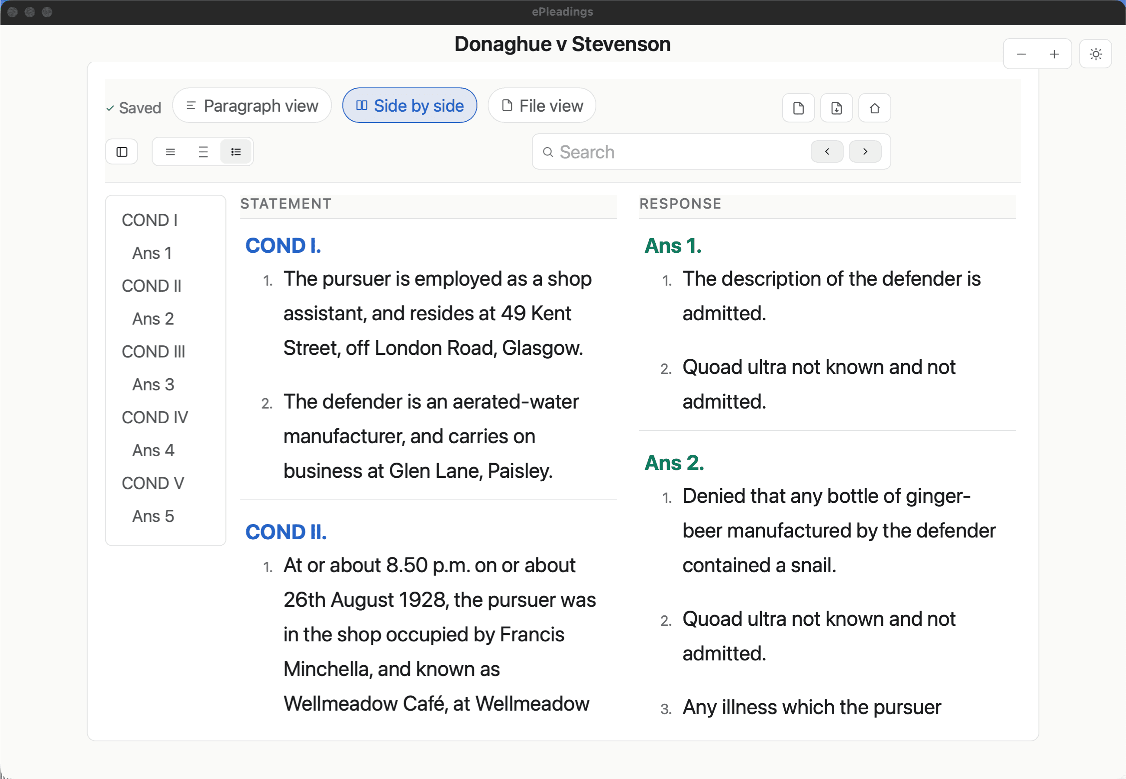Screen dimensions: 1126x779
Task: Switch to Side by side view
Action: pyautogui.click(x=410, y=106)
